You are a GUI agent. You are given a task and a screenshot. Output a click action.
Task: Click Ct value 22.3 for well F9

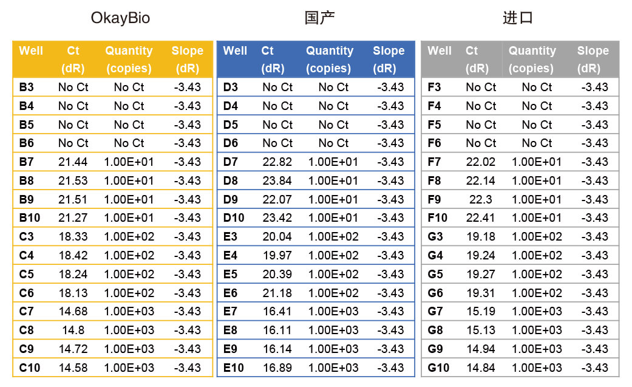(481, 200)
